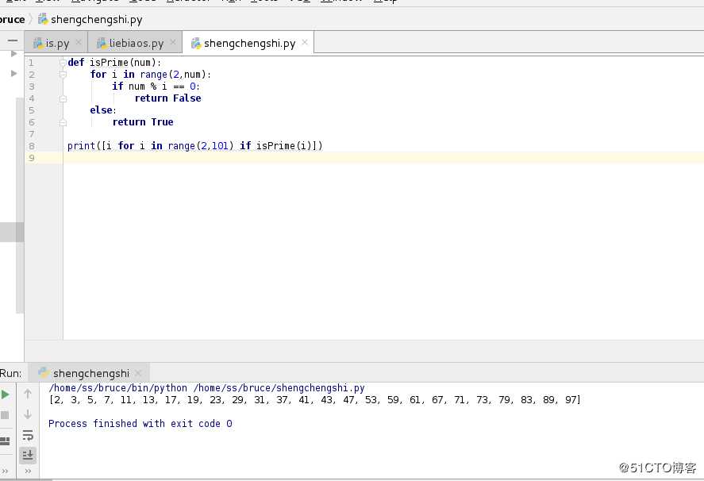This screenshot has width=704, height=481.
Task: Click the print list comprehension line
Action: click(x=195, y=145)
